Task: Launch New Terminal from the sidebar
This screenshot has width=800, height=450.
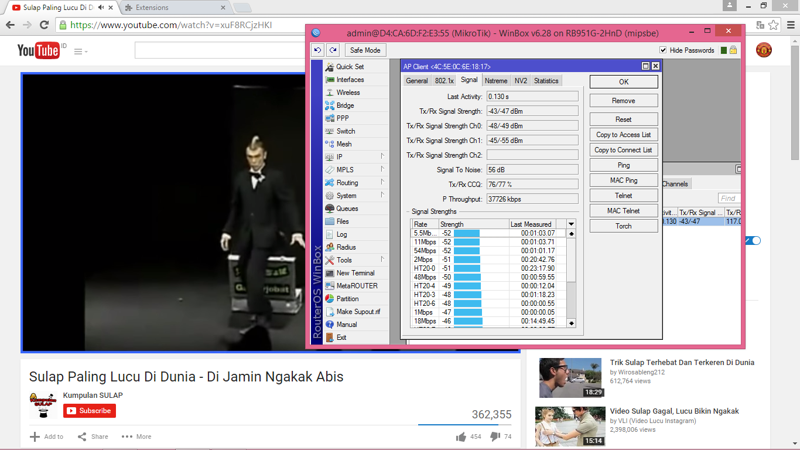Action: pyautogui.click(x=355, y=273)
